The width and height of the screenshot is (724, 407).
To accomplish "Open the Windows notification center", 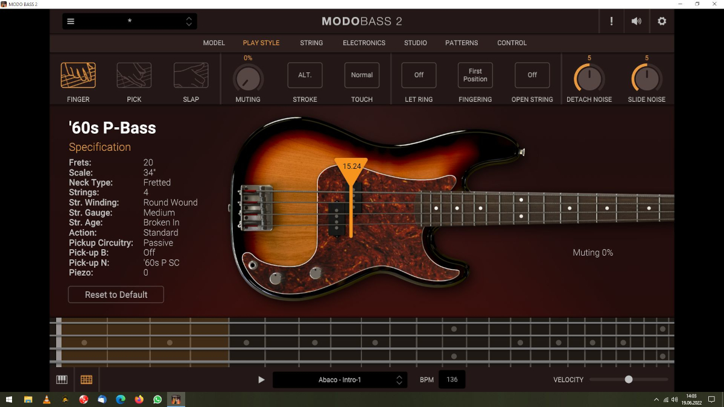I will pos(711,399).
